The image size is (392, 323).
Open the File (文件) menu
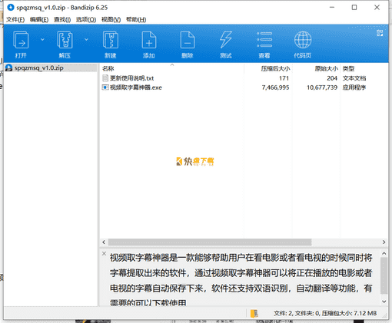click(x=15, y=19)
